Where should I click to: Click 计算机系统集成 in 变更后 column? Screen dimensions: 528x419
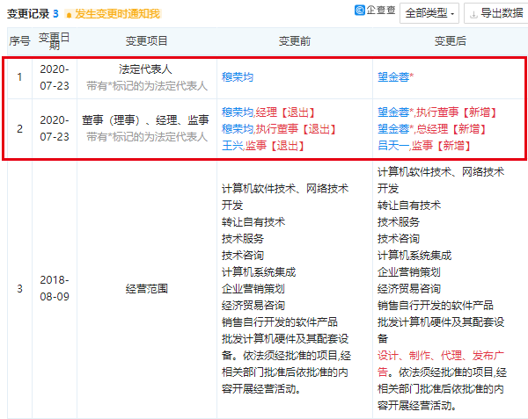coord(414,256)
